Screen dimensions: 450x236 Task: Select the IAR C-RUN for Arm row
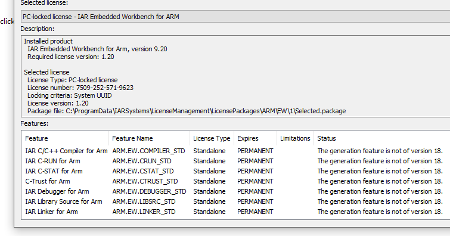pyautogui.click(x=235, y=161)
